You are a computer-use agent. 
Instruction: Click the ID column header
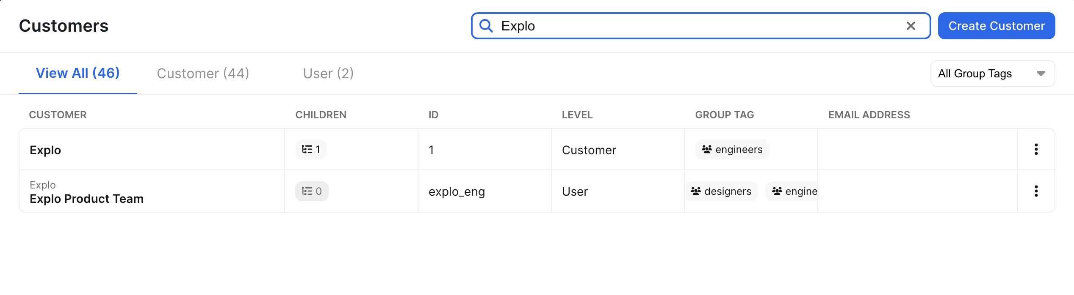click(x=433, y=115)
